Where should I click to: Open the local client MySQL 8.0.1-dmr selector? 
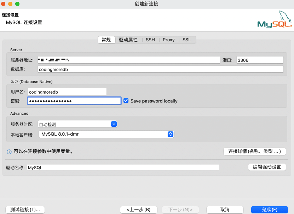click(106, 134)
